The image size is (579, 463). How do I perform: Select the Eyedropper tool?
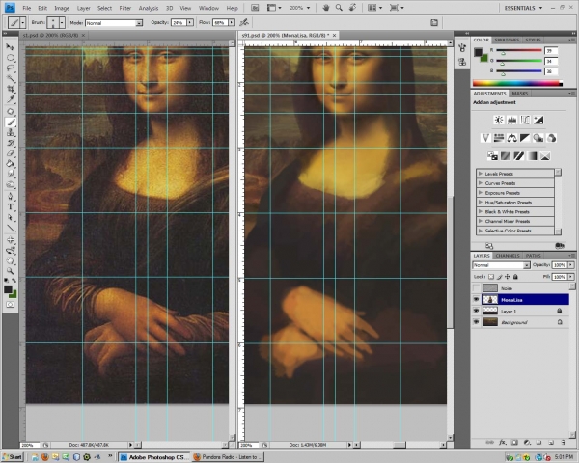(10, 99)
